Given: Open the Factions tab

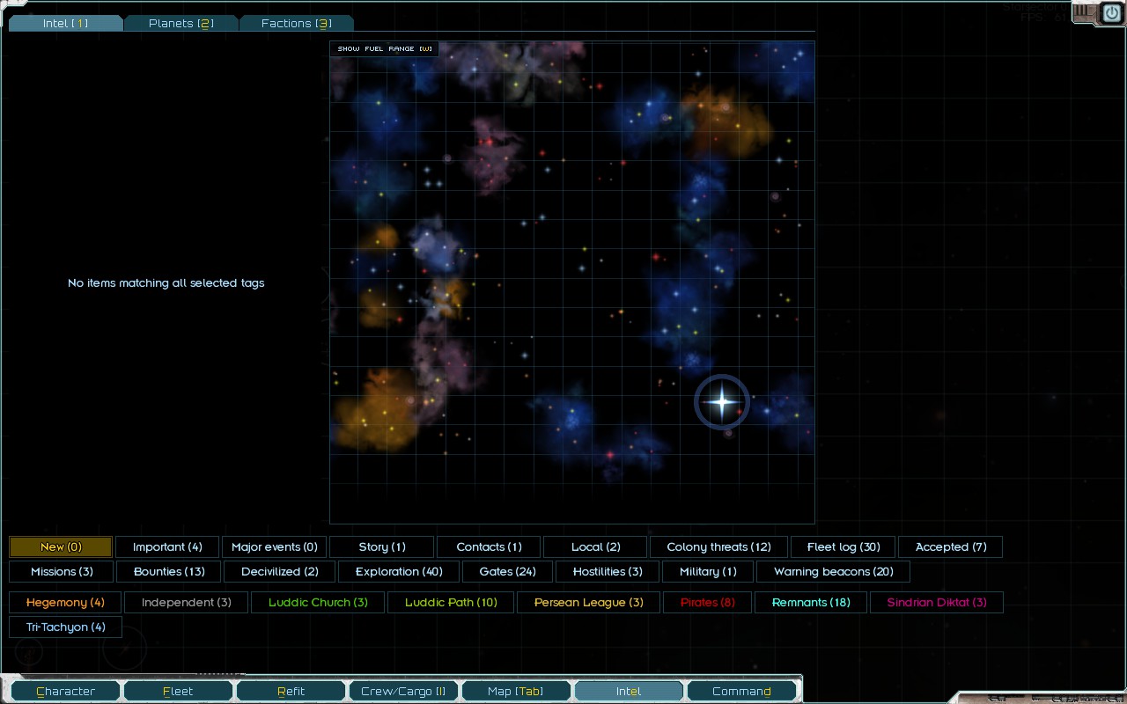Looking at the screenshot, I should click(x=296, y=24).
